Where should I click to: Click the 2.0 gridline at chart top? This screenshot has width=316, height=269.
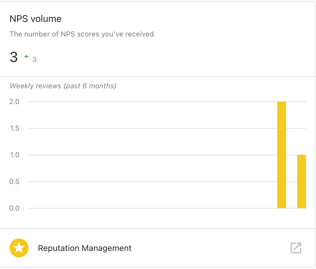152,102
